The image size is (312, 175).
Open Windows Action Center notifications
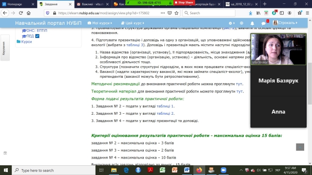[x=304, y=170]
